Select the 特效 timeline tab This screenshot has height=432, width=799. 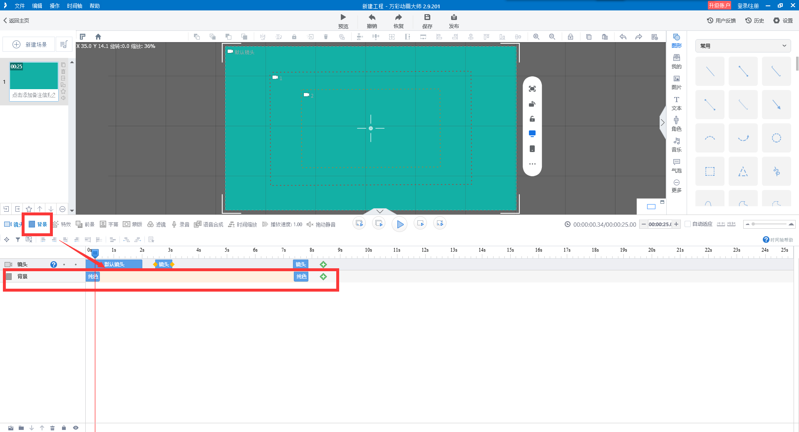point(62,225)
